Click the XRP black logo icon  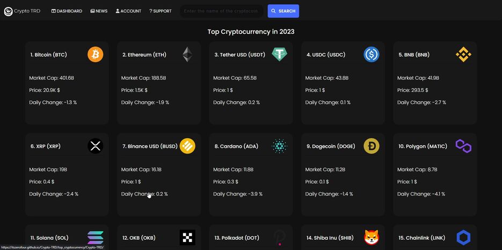pos(96,146)
